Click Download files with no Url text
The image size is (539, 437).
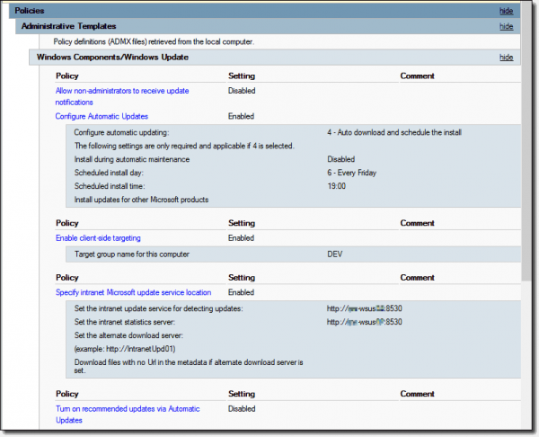[x=189, y=366]
